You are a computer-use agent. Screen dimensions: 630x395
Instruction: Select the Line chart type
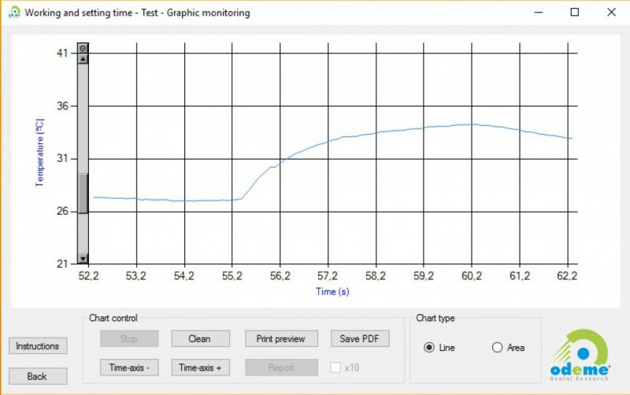click(x=429, y=348)
